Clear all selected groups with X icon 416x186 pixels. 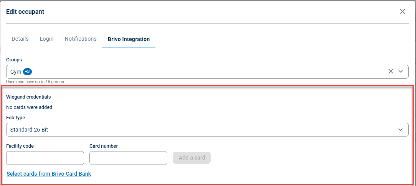coord(391,71)
